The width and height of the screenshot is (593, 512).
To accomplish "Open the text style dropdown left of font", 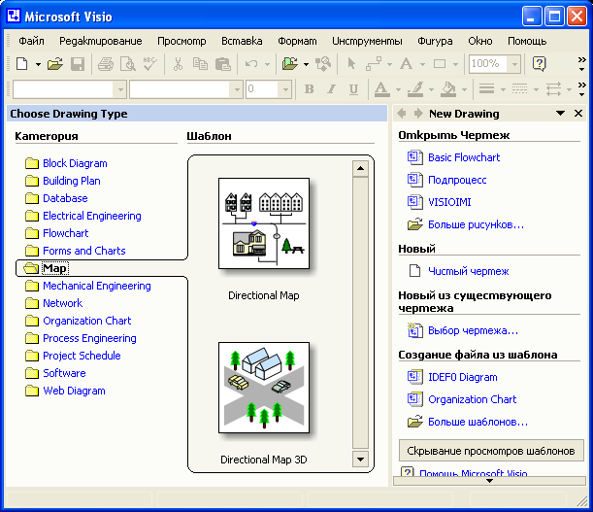I will [120, 89].
